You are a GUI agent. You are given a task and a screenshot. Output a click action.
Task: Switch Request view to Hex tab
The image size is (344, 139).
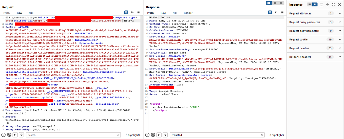31,13
